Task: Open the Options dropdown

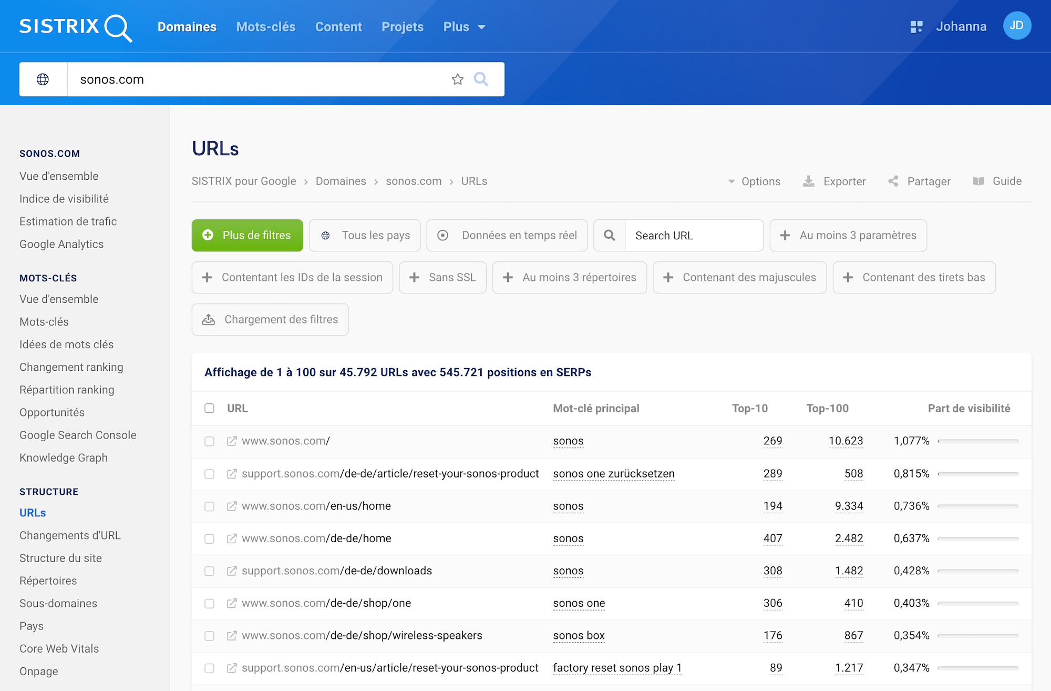Action: (x=754, y=181)
